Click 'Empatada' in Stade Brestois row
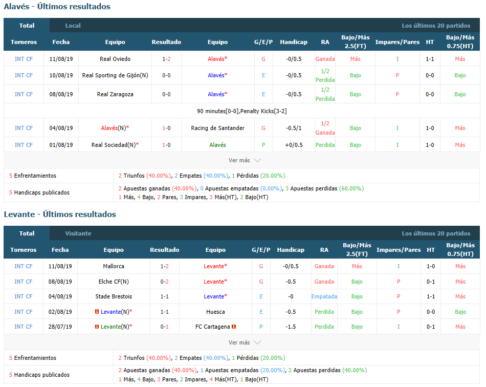486x387 pixels. point(324,296)
